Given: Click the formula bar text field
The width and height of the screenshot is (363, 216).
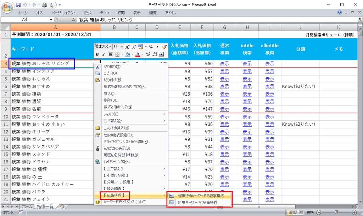Looking at the screenshot, I should [x=218, y=20].
